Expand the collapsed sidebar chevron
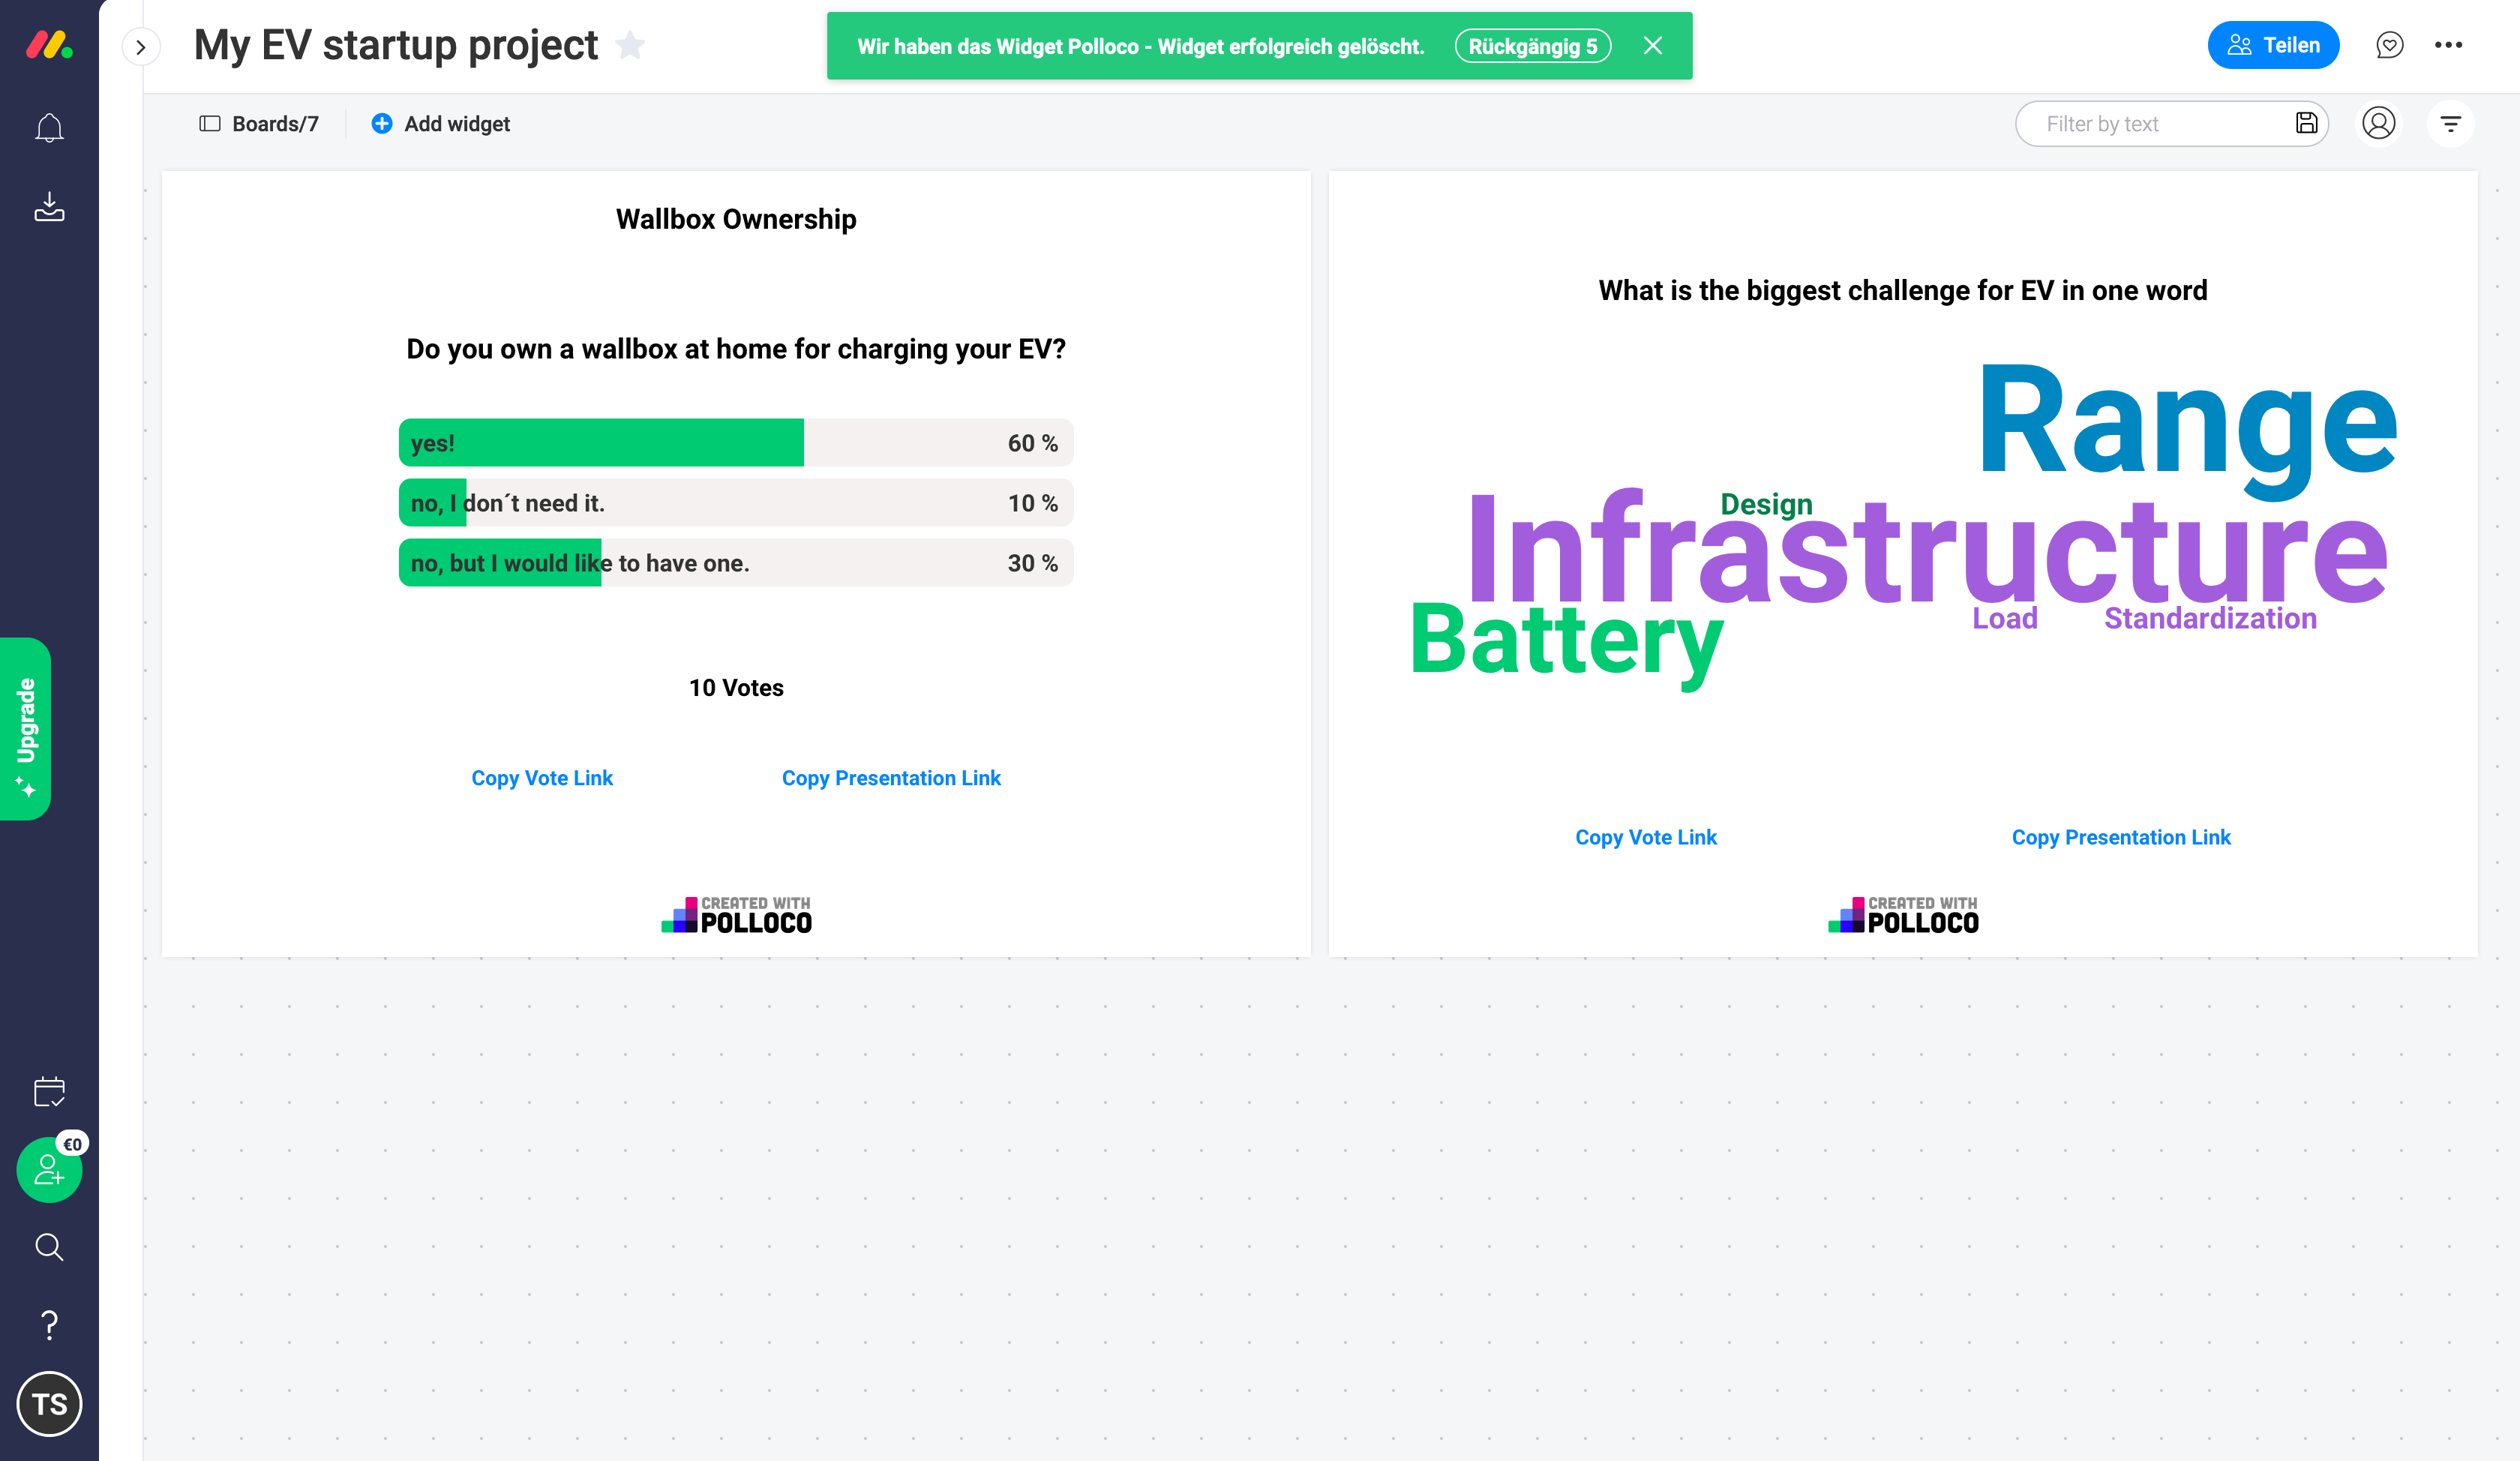Screen dimensions: 2520x1461 coord(141,47)
